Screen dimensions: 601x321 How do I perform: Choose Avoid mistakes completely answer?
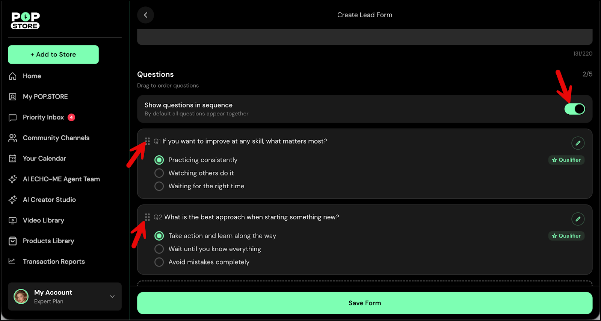(159, 262)
